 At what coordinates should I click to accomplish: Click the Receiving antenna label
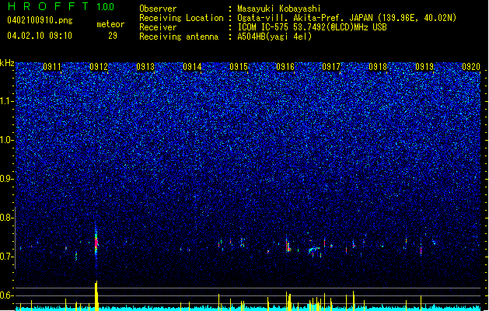(179, 37)
